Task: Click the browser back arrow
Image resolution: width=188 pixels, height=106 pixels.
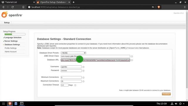Action: tap(3, 7)
